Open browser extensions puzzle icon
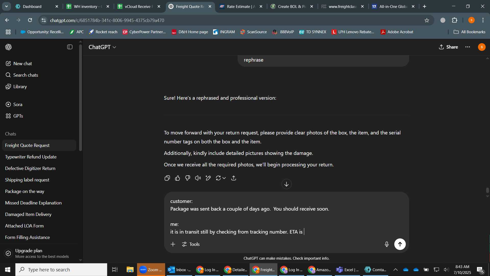Viewport: 490px width, 276px height. 455,20
